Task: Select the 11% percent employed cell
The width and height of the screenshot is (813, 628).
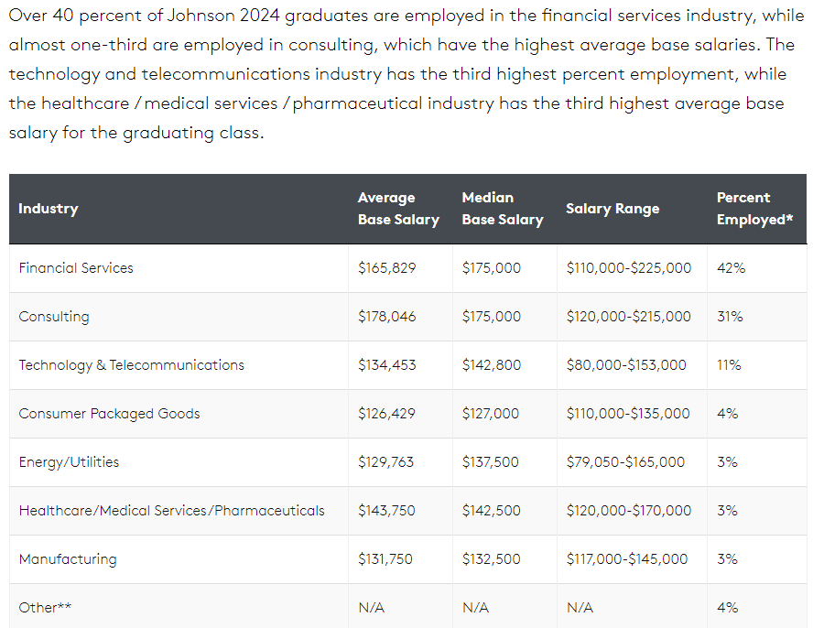Action: (729, 365)
